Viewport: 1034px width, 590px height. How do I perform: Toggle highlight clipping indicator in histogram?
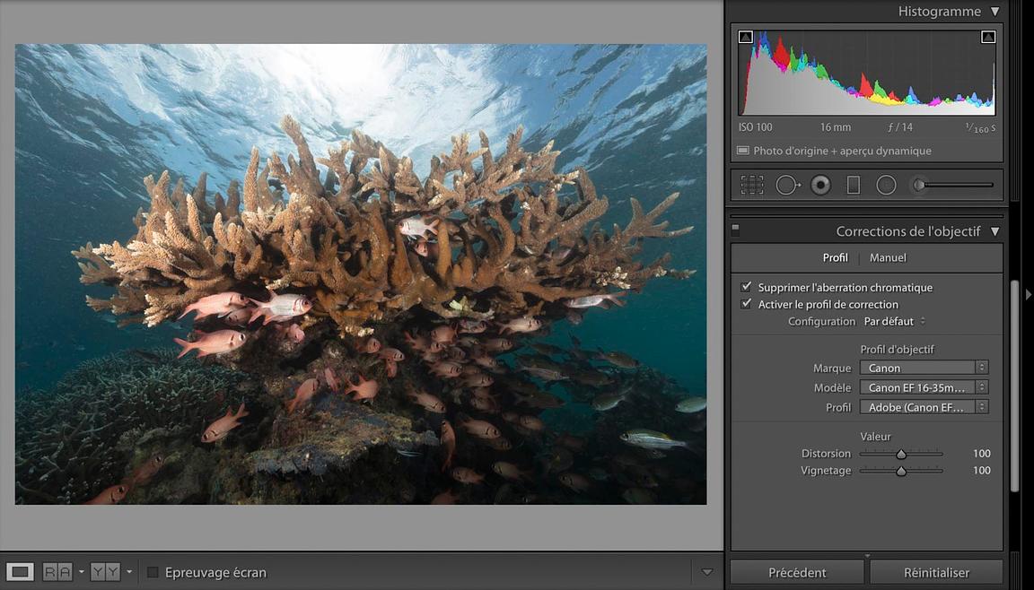pos(988,37)
